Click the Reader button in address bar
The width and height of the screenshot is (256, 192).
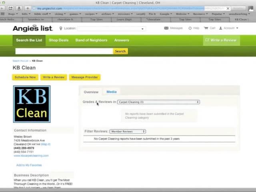[238, 8]
